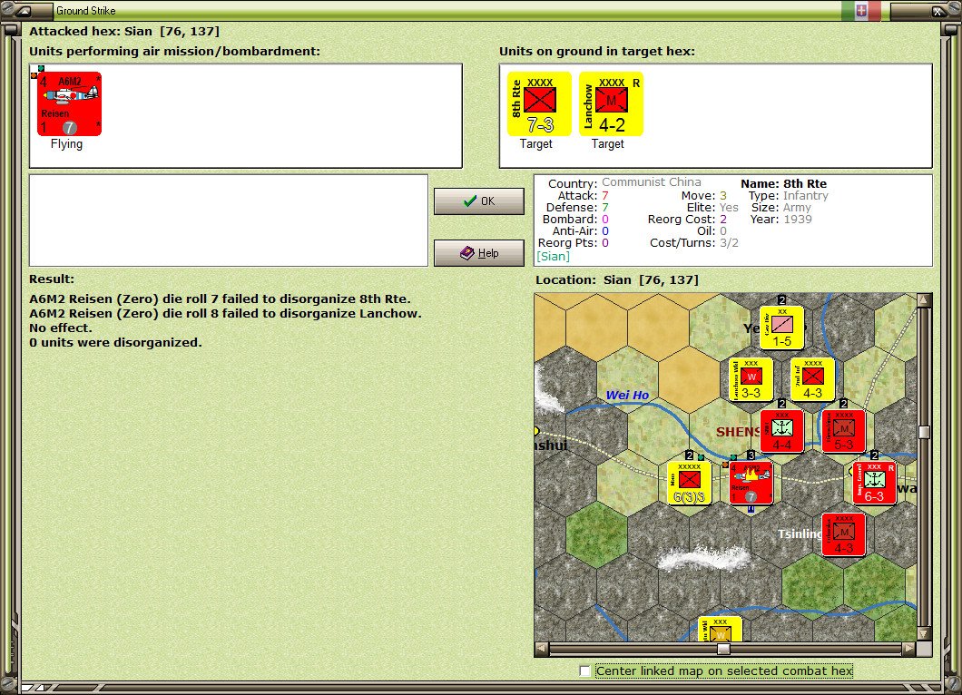
Task: Click the 'Target' label under 8th Rte
Action: tap(536, 143)
